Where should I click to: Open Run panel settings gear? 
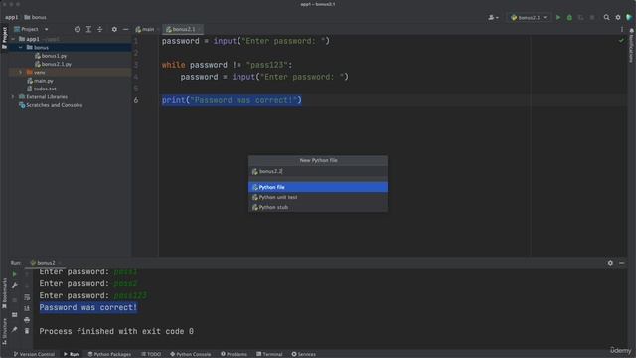(610, 263)
